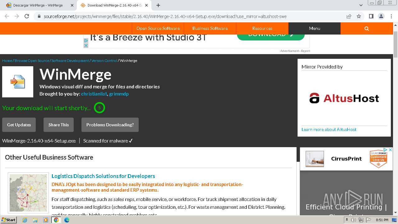Click the Action Center flag icon
This screenshot has height=224, width=398.
click(x=368, y=220)
